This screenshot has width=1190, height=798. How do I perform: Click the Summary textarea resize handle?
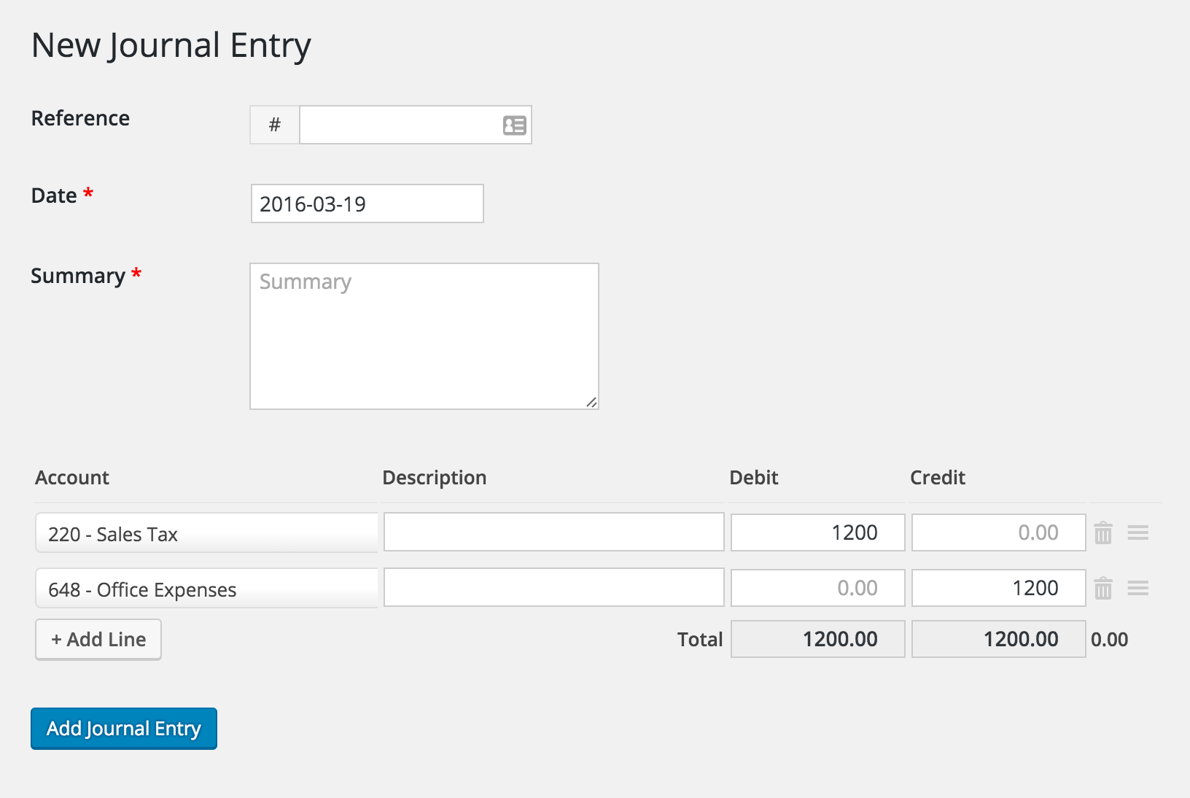[x=591, y=402]
